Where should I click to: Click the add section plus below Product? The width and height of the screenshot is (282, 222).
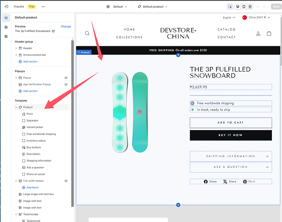click(x=178, y=205)
